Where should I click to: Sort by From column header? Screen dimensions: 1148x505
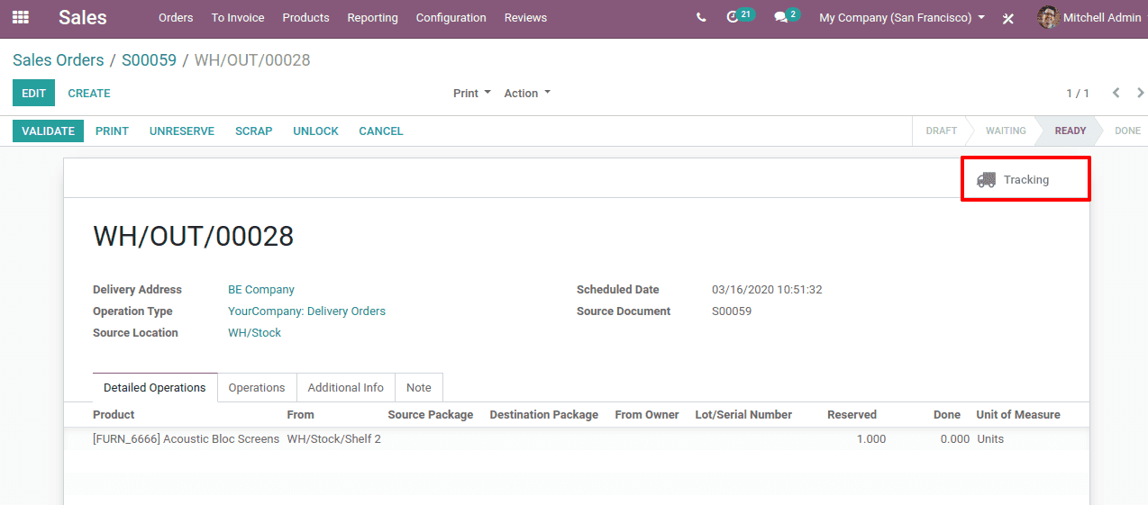[300, 415]
